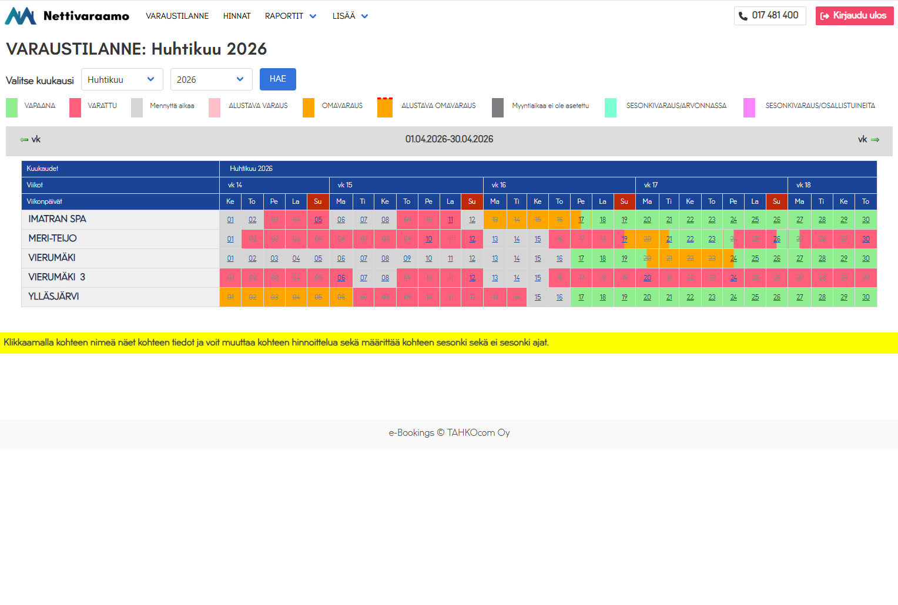
Task: Select date 20 on the IMATRAN SPA row
Action: 646,219
